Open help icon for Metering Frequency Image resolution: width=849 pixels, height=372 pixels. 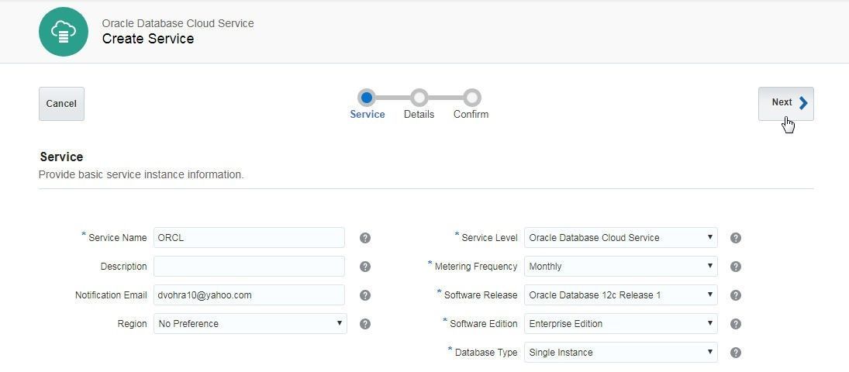pos(735,267)
